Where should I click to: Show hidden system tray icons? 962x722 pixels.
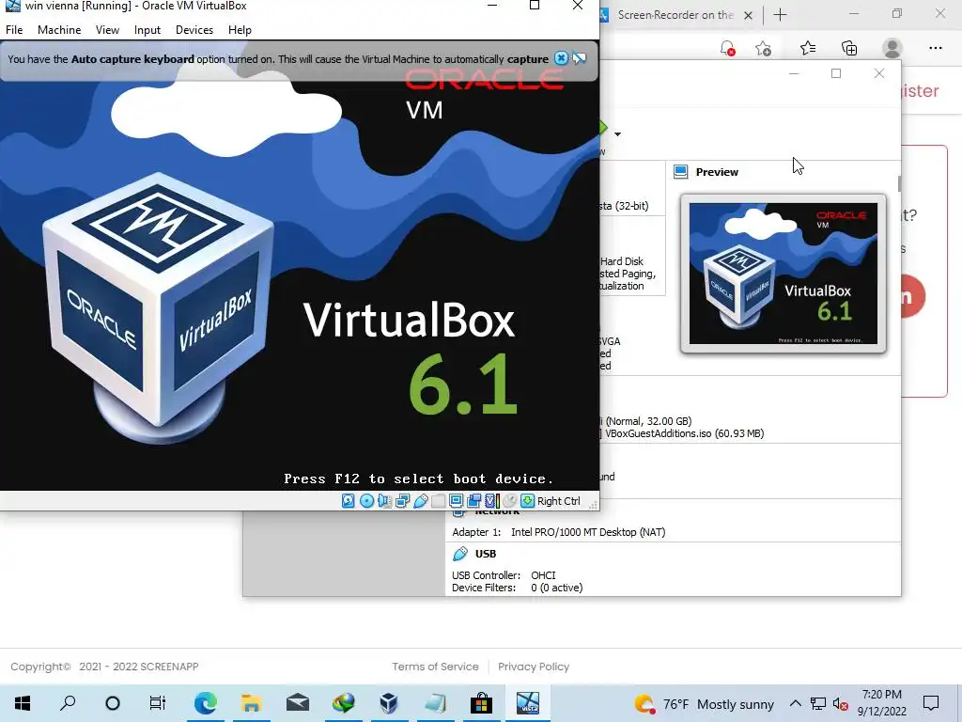(795, 703)
